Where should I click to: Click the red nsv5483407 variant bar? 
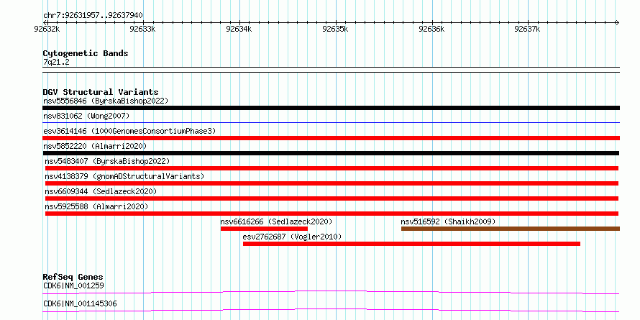click(332, 168)
